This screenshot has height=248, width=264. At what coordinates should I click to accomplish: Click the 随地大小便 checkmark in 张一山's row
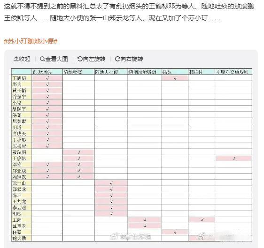[x=111, y=183]
